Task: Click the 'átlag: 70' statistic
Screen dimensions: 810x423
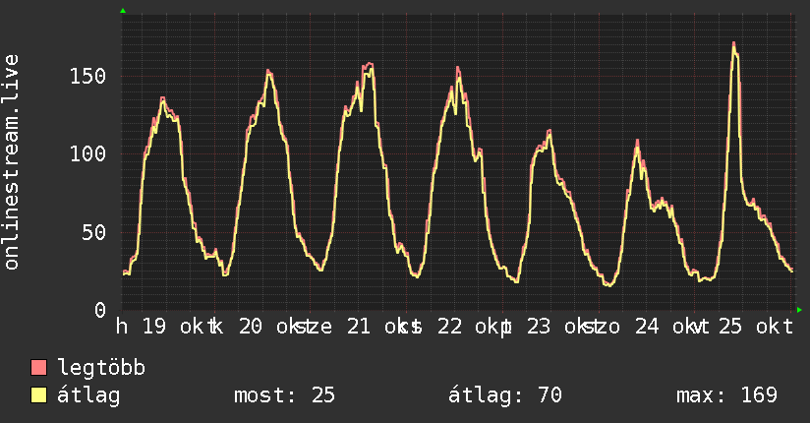Action: (505, 395)
